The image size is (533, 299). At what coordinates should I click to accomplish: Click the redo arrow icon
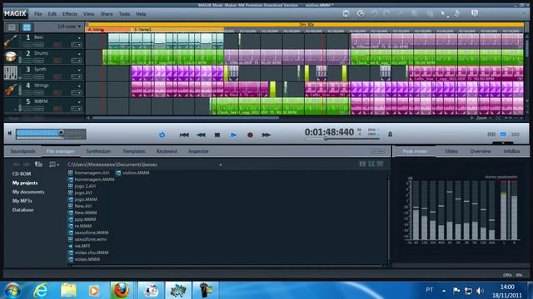[386, 13]
